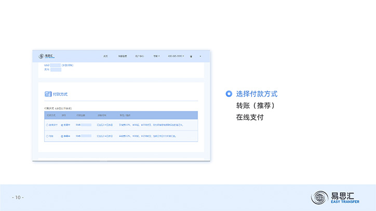Select the 转账 radio button in table
376x211 pixels.
tap(48, 136)
